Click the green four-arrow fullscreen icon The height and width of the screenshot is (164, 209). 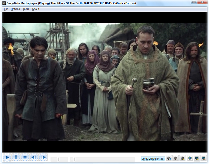point(190,159)
